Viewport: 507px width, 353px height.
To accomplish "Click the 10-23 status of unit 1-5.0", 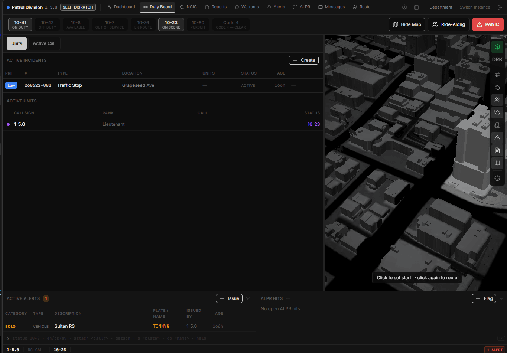I will [313, 124].
